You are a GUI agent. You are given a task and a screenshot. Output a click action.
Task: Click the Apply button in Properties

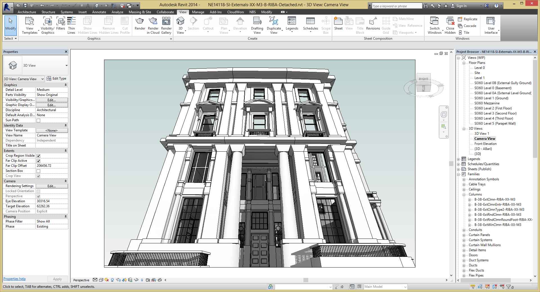click(57, 279)
